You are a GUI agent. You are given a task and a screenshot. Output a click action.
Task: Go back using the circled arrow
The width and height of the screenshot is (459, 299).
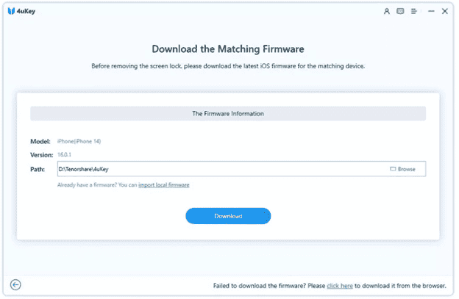[x=15, y=285]
